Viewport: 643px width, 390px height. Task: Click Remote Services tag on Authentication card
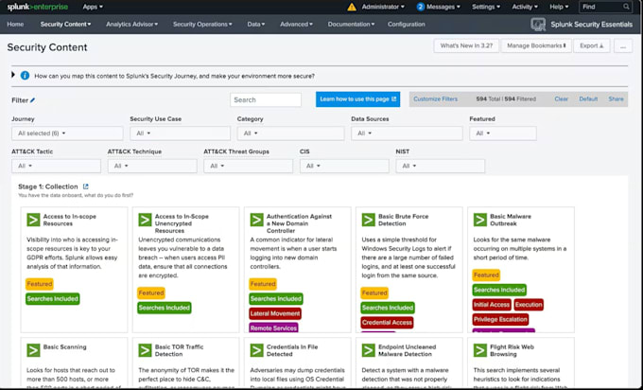273,328
